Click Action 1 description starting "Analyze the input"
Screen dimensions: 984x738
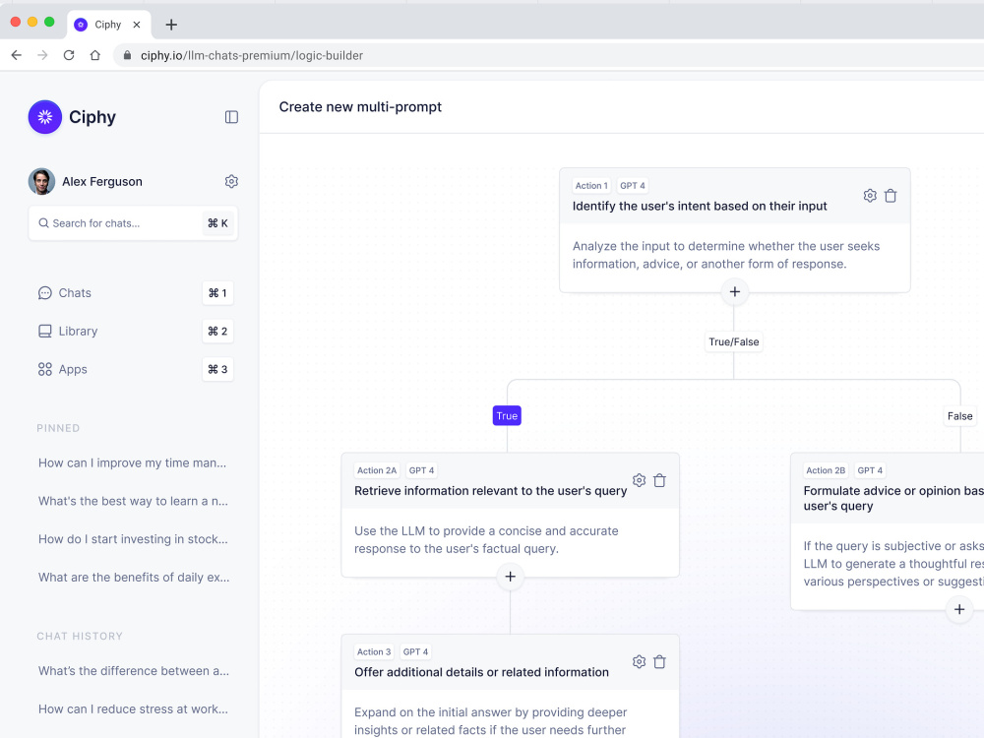coord(726,256)
